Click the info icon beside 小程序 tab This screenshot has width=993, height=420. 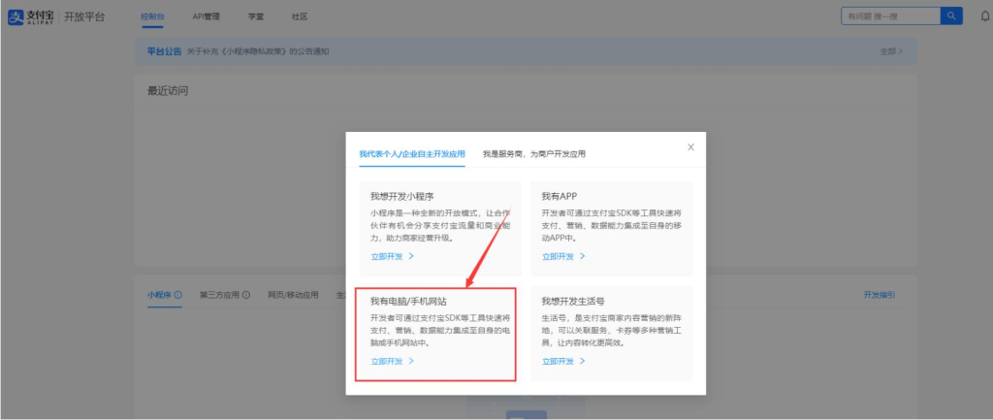tap(178, 295)
